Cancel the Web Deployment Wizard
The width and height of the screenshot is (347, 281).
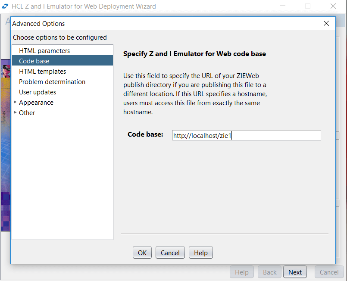pos(329,272)
